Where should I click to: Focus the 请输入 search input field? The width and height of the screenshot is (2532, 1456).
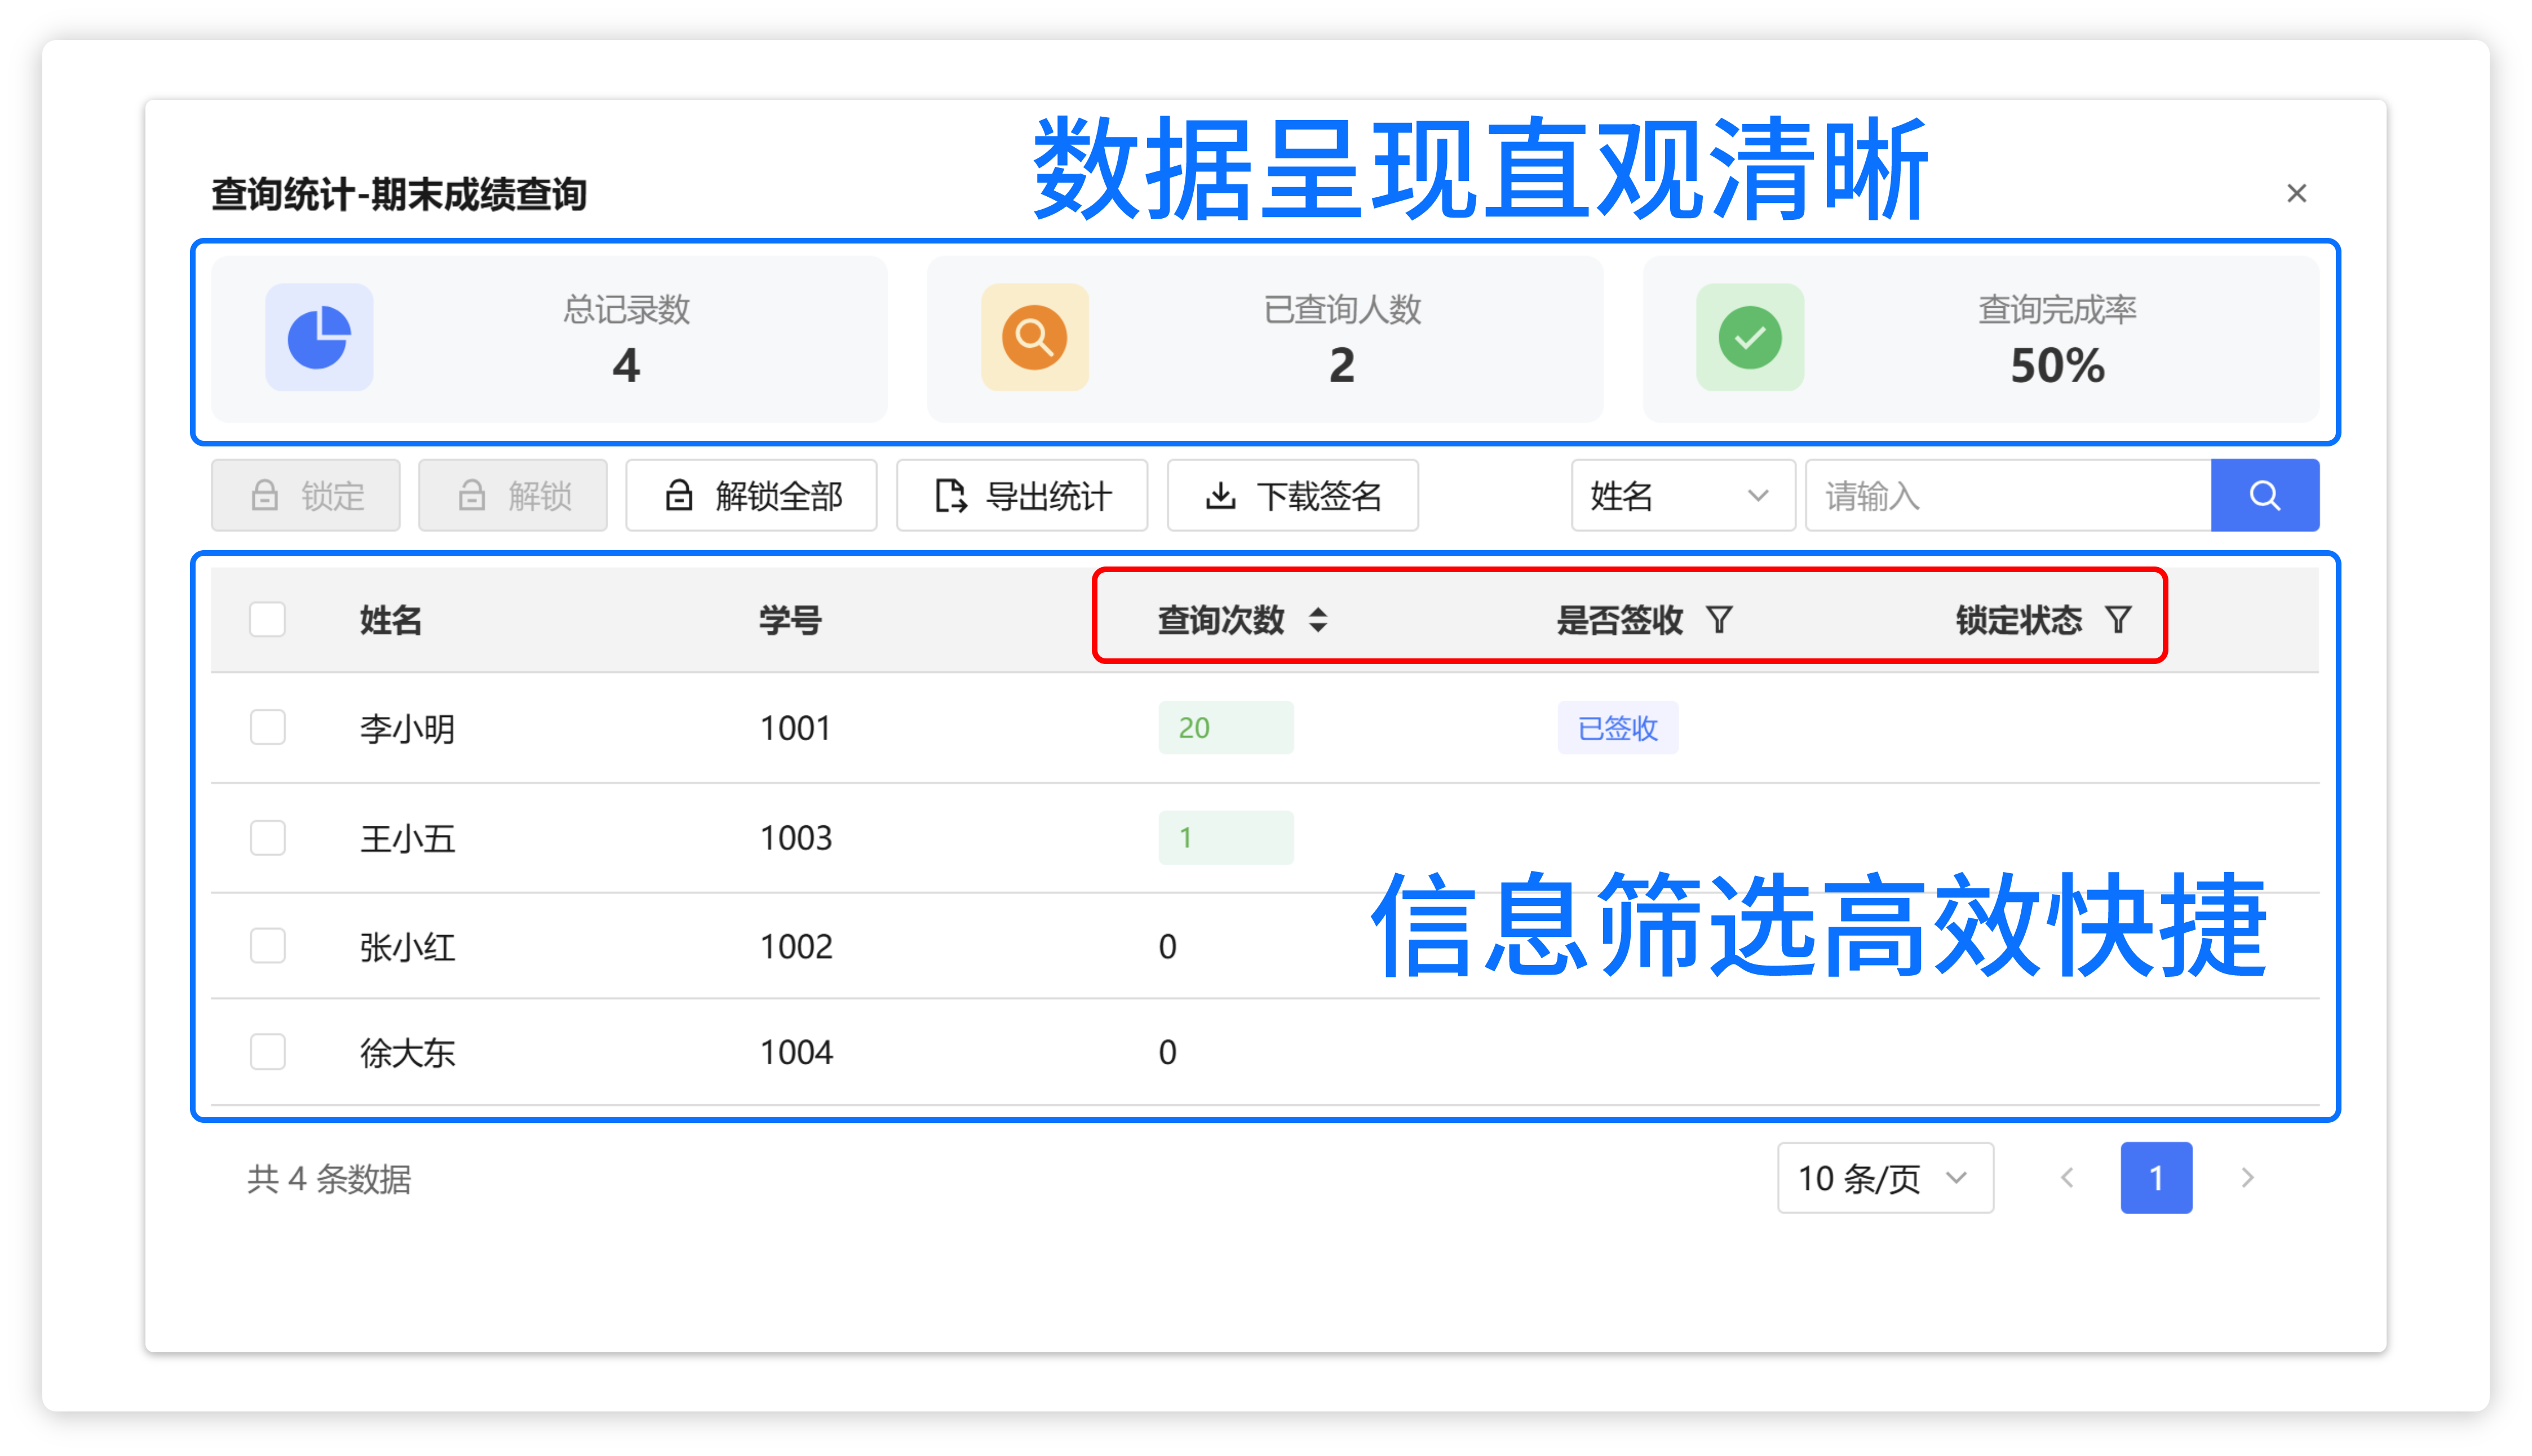(2008, 495)
